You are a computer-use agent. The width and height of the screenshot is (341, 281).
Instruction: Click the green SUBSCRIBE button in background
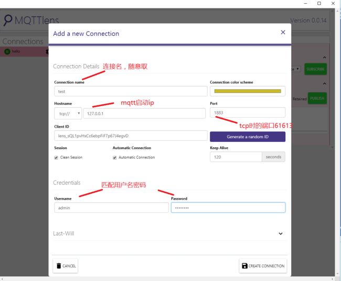(315, 69)
